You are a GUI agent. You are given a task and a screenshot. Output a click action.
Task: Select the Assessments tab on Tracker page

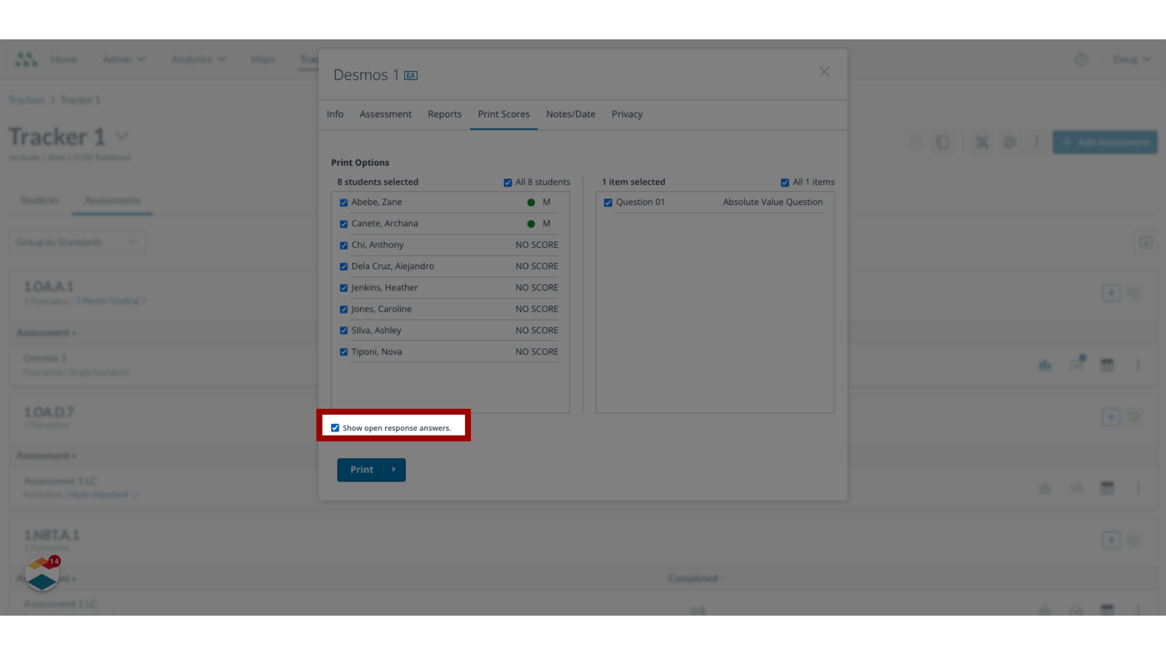coord(112,200)
